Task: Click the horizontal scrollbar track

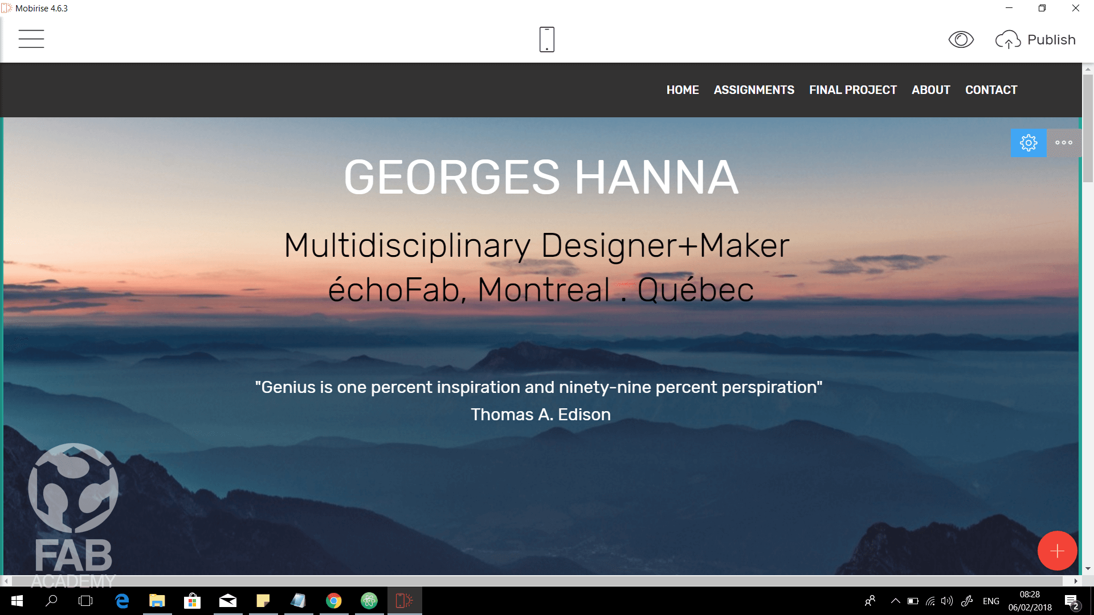Action: [537, 581]
